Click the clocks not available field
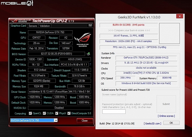The height and width of the screenshot is (137, 192). pyautogui.click(x=146, y=68)
